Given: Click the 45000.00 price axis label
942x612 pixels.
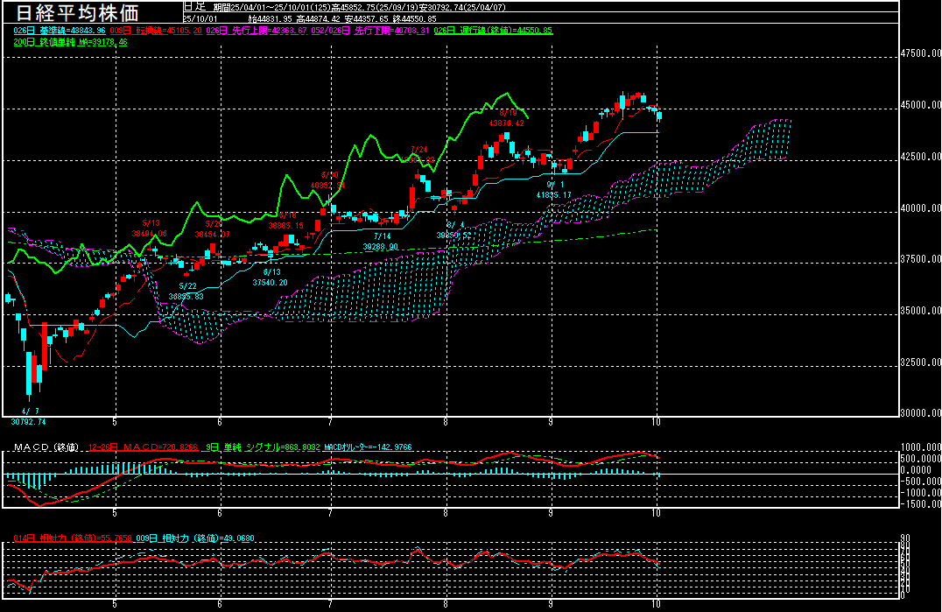Looking at the screenshot, I should [921, 105].
